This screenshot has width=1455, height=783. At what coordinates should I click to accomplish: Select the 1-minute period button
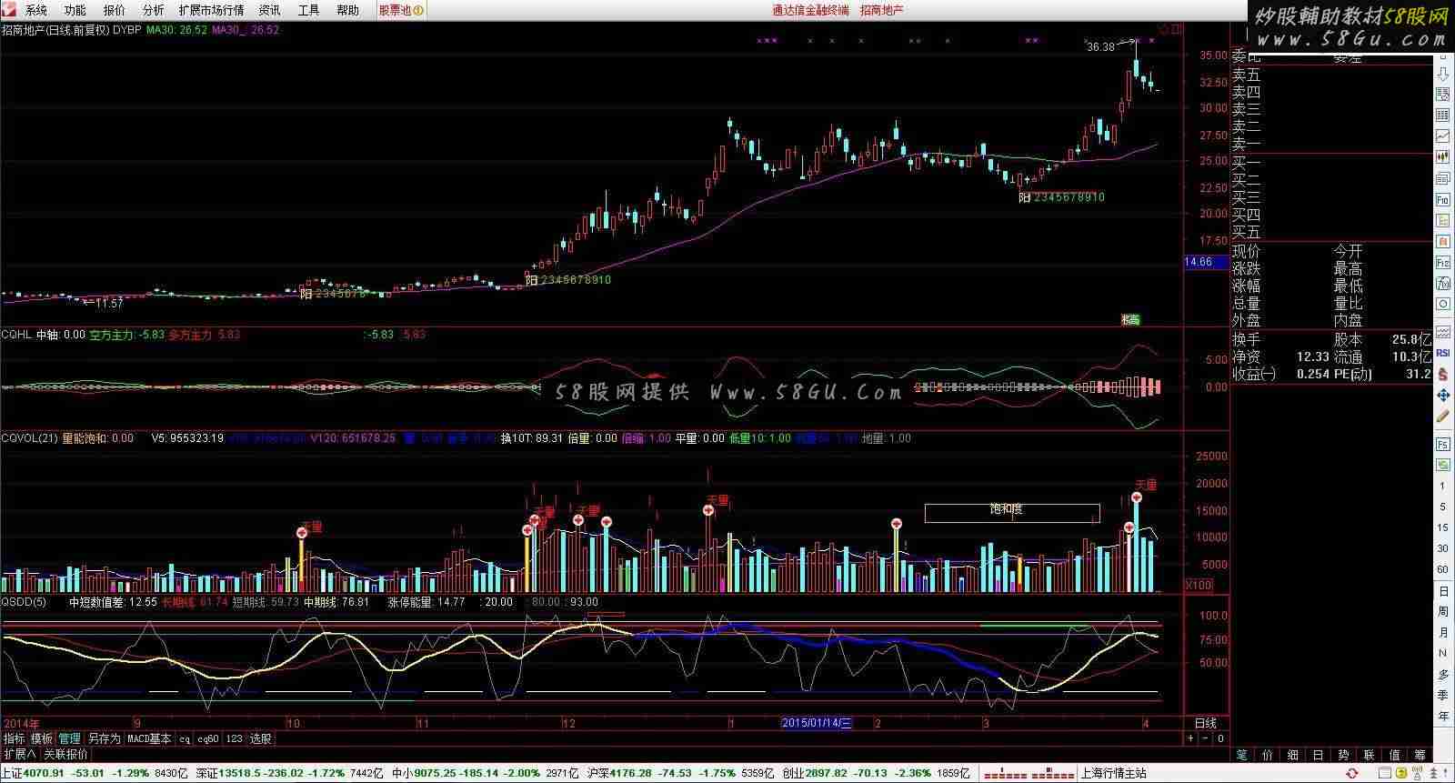point(1443,486)
